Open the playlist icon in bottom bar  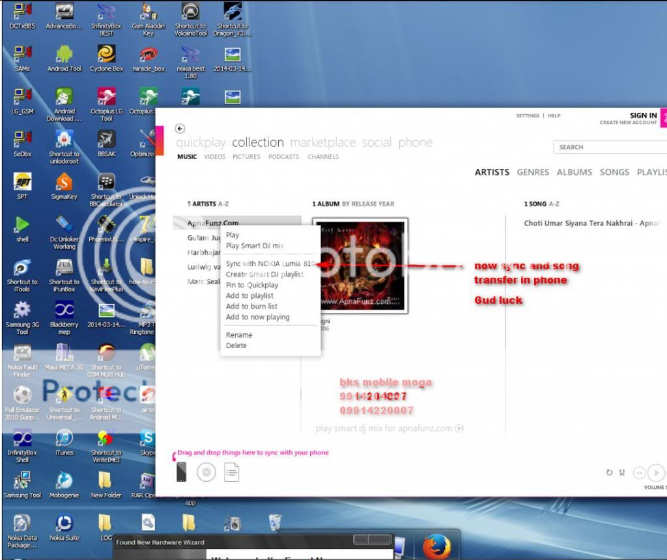pyautogui.click(x=232, y=472)
